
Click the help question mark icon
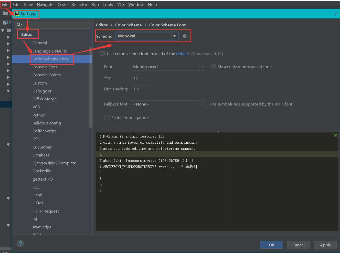point(20,244)
